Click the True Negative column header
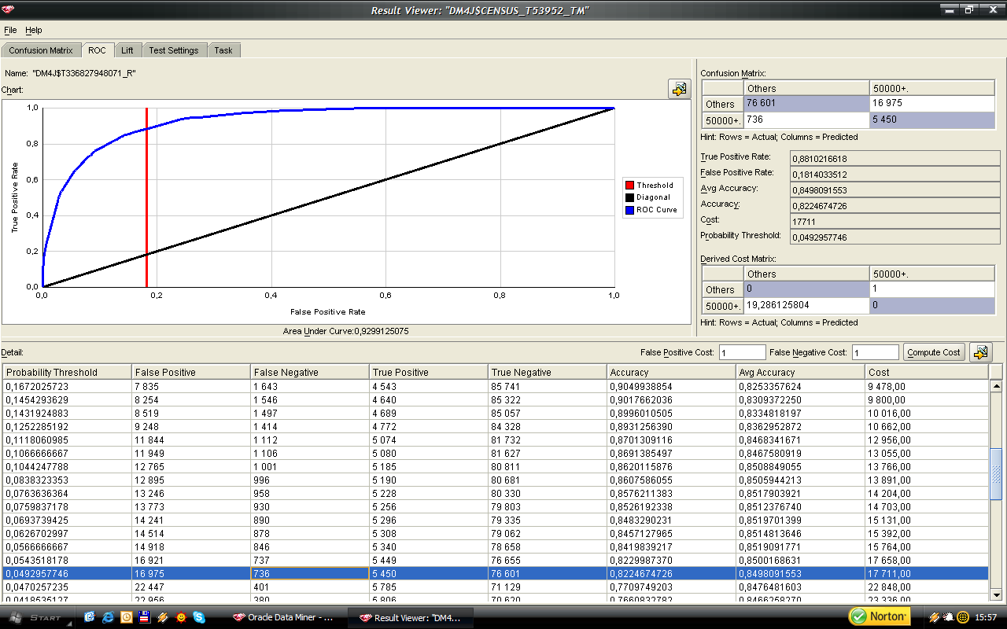Viewport: 1007px width, 629px height. [x=548, y=372]
